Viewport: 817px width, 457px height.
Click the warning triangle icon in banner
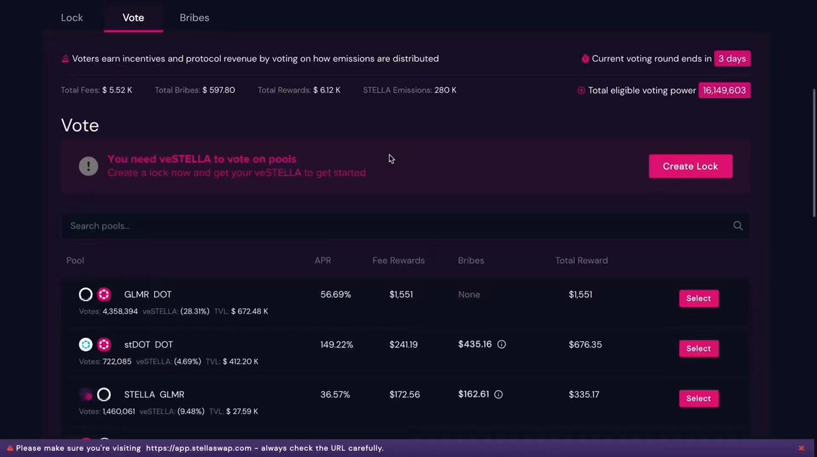(x=10, y=448)
